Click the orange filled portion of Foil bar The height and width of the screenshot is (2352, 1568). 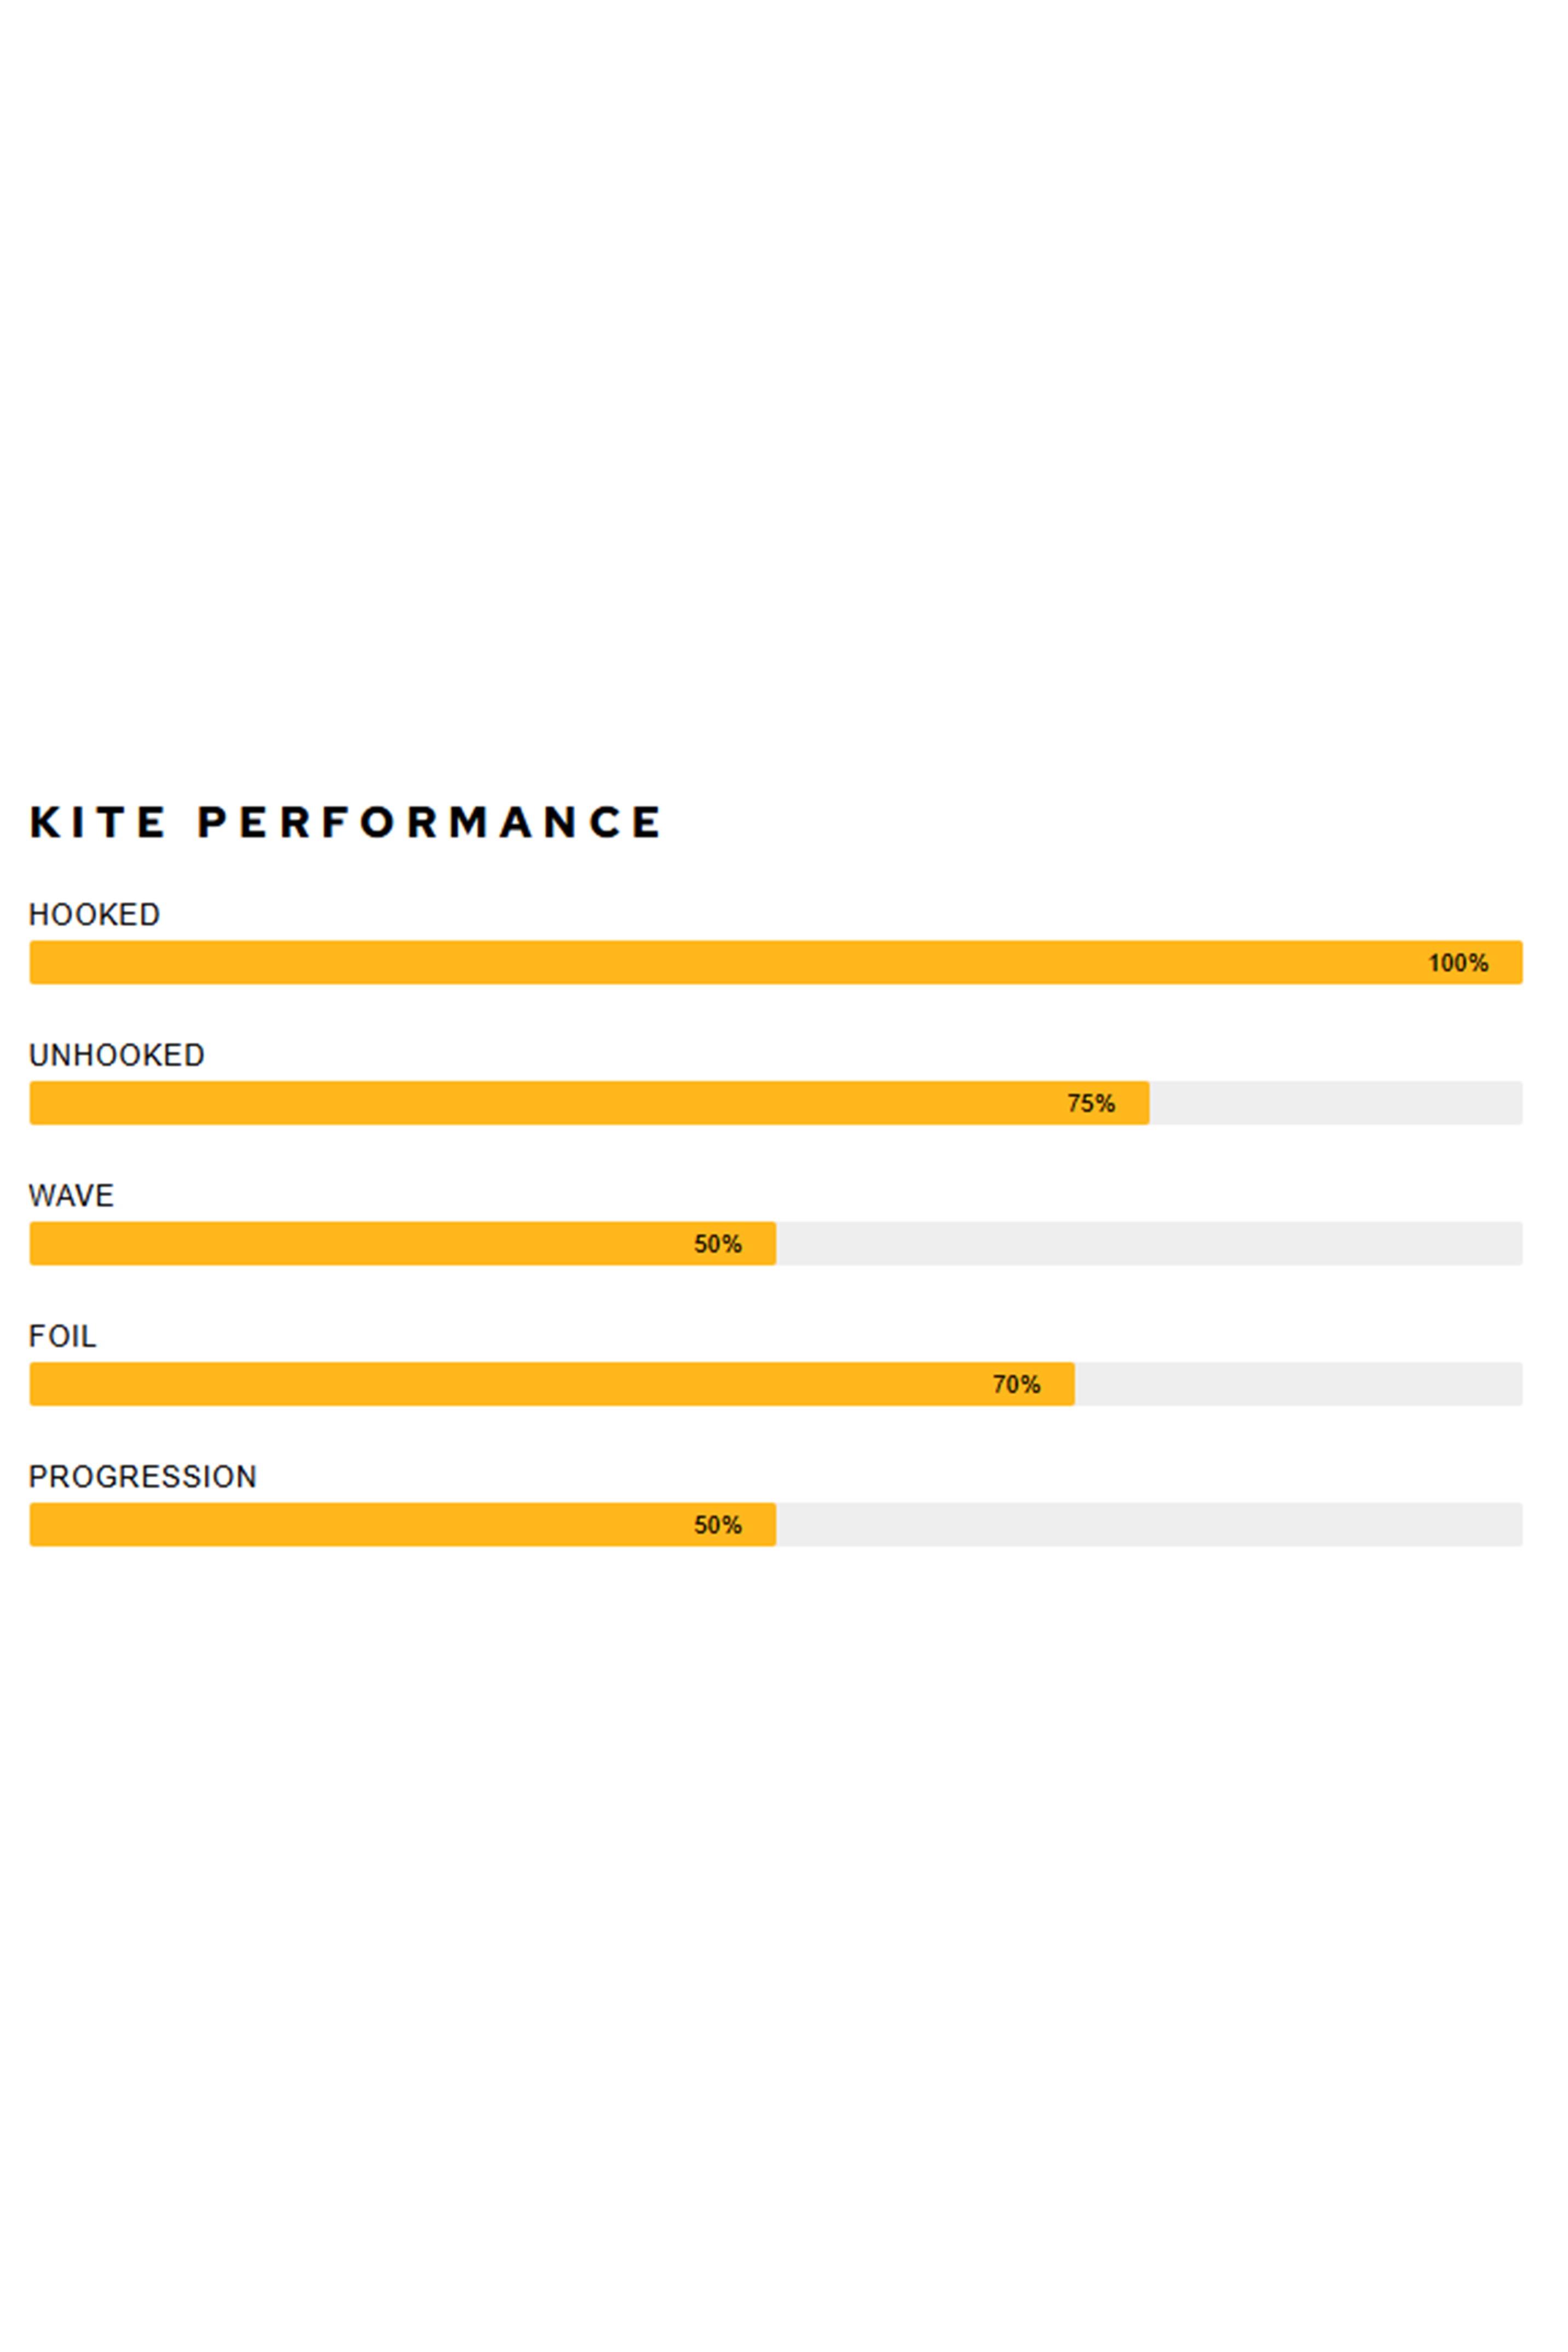point(500,1384)
